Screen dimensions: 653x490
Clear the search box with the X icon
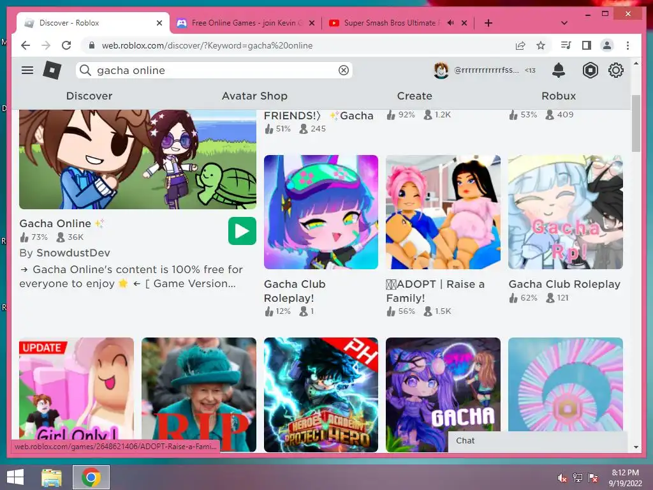(344, 70)
